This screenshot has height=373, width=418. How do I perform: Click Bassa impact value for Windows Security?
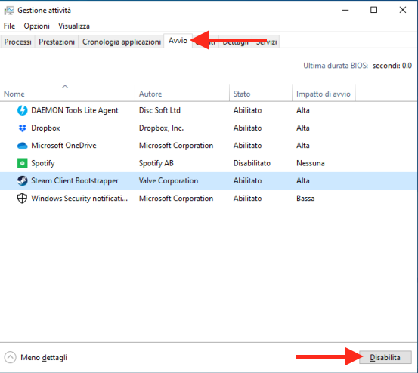305,199
